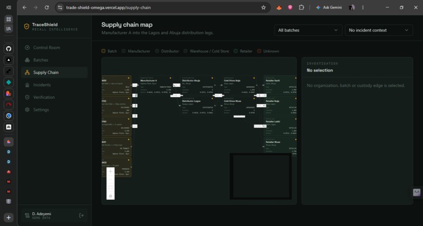Zoom out on the supply chain map
This screenshot has width=423, height=226.
111,179
